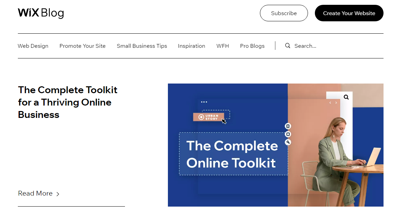Click the square icon beside the text box
The width and height of the screenshot is (400, 220).
tap(288, 134)
